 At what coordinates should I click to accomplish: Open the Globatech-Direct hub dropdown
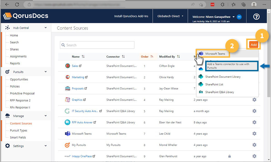[170, 16]
